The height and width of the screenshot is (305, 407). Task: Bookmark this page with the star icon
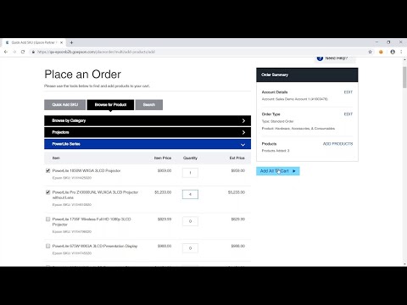pos(370,52)
